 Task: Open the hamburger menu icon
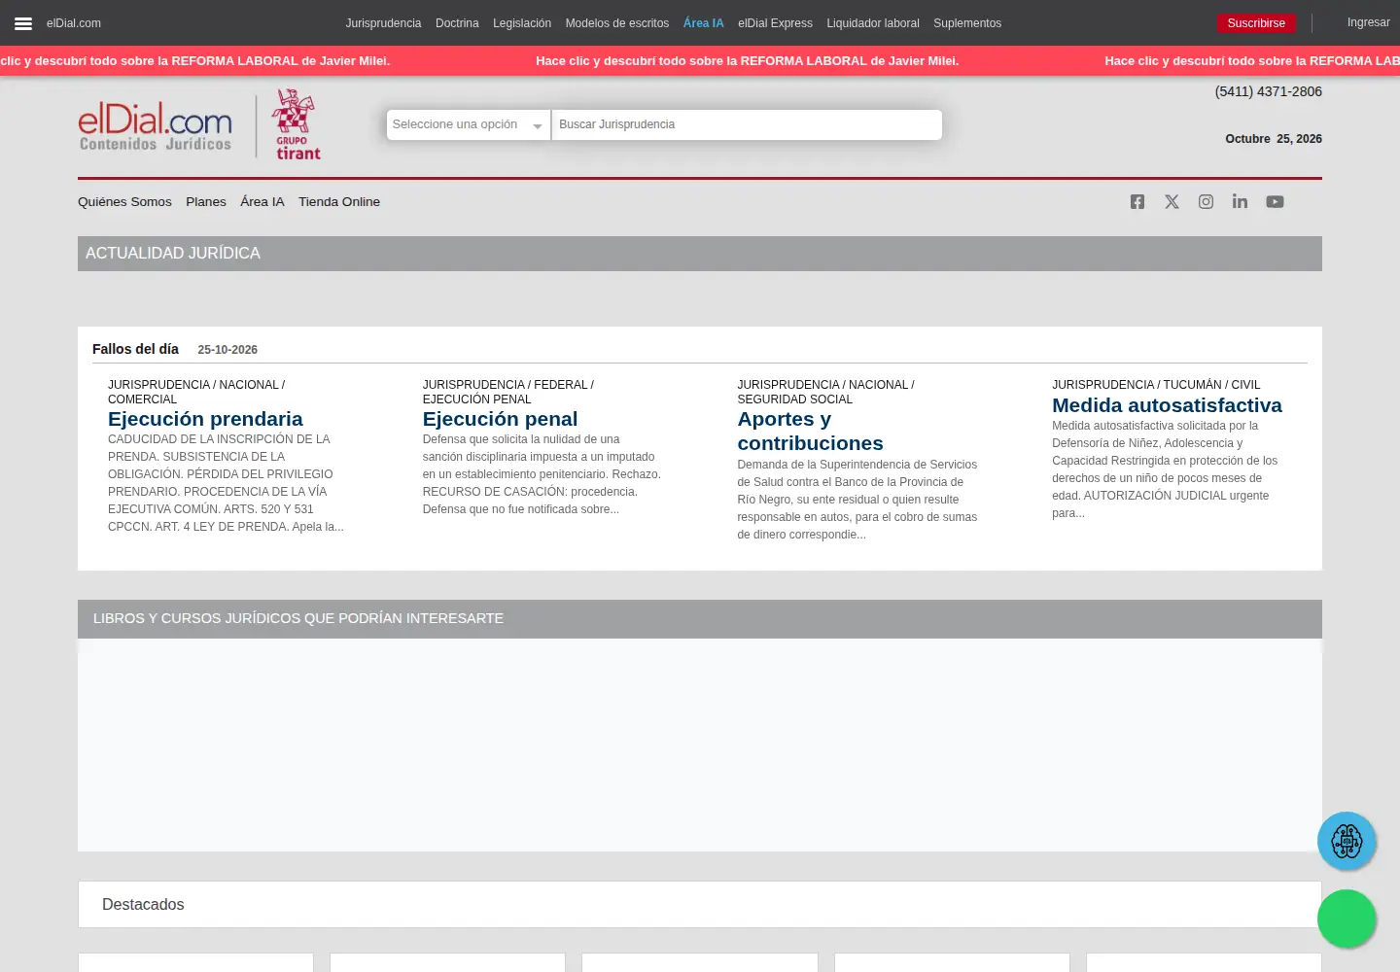click(23, 23)
